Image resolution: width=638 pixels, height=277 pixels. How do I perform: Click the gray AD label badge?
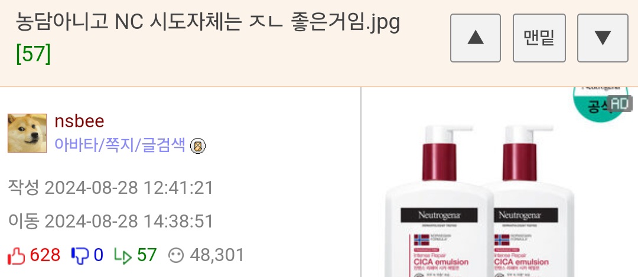pyautogui.click(x=620, y=104)
